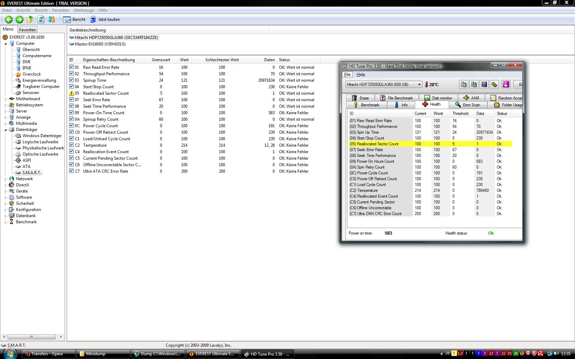Open the Error Scan tab in HD Tune

click(468, 105)
